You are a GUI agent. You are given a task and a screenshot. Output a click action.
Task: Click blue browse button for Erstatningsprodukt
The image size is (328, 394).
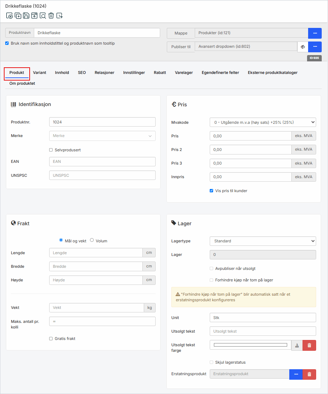(296, 374)
